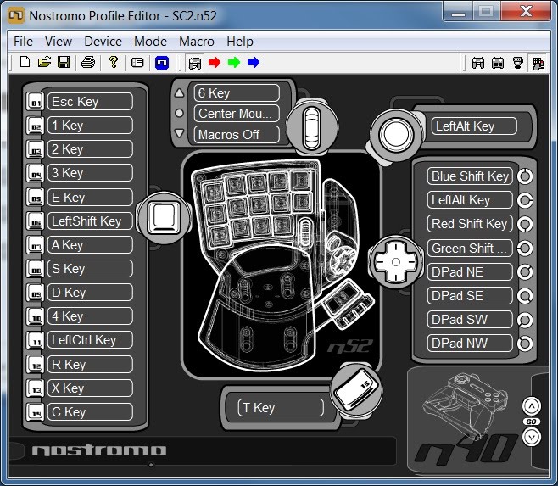Click the wheel center circle indicator
This screenshot has width=558, height=486.
(x=180, y=113)
